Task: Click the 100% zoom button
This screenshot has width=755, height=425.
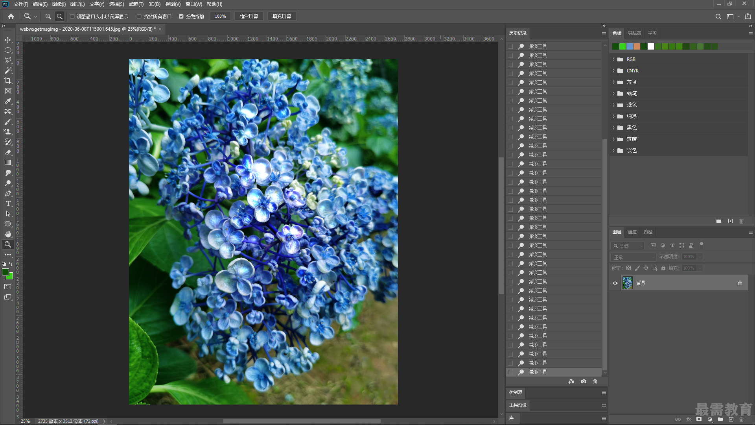Action: 220,17
